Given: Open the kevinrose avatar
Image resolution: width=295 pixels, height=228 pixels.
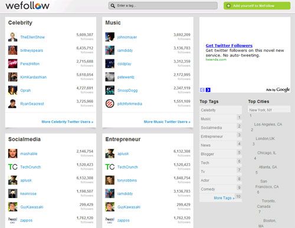Looking at the screenshot, I should 12,194.
